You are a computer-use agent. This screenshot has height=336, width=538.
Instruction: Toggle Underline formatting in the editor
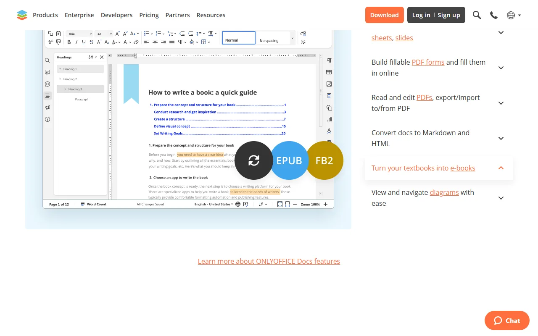pos(84,42)
